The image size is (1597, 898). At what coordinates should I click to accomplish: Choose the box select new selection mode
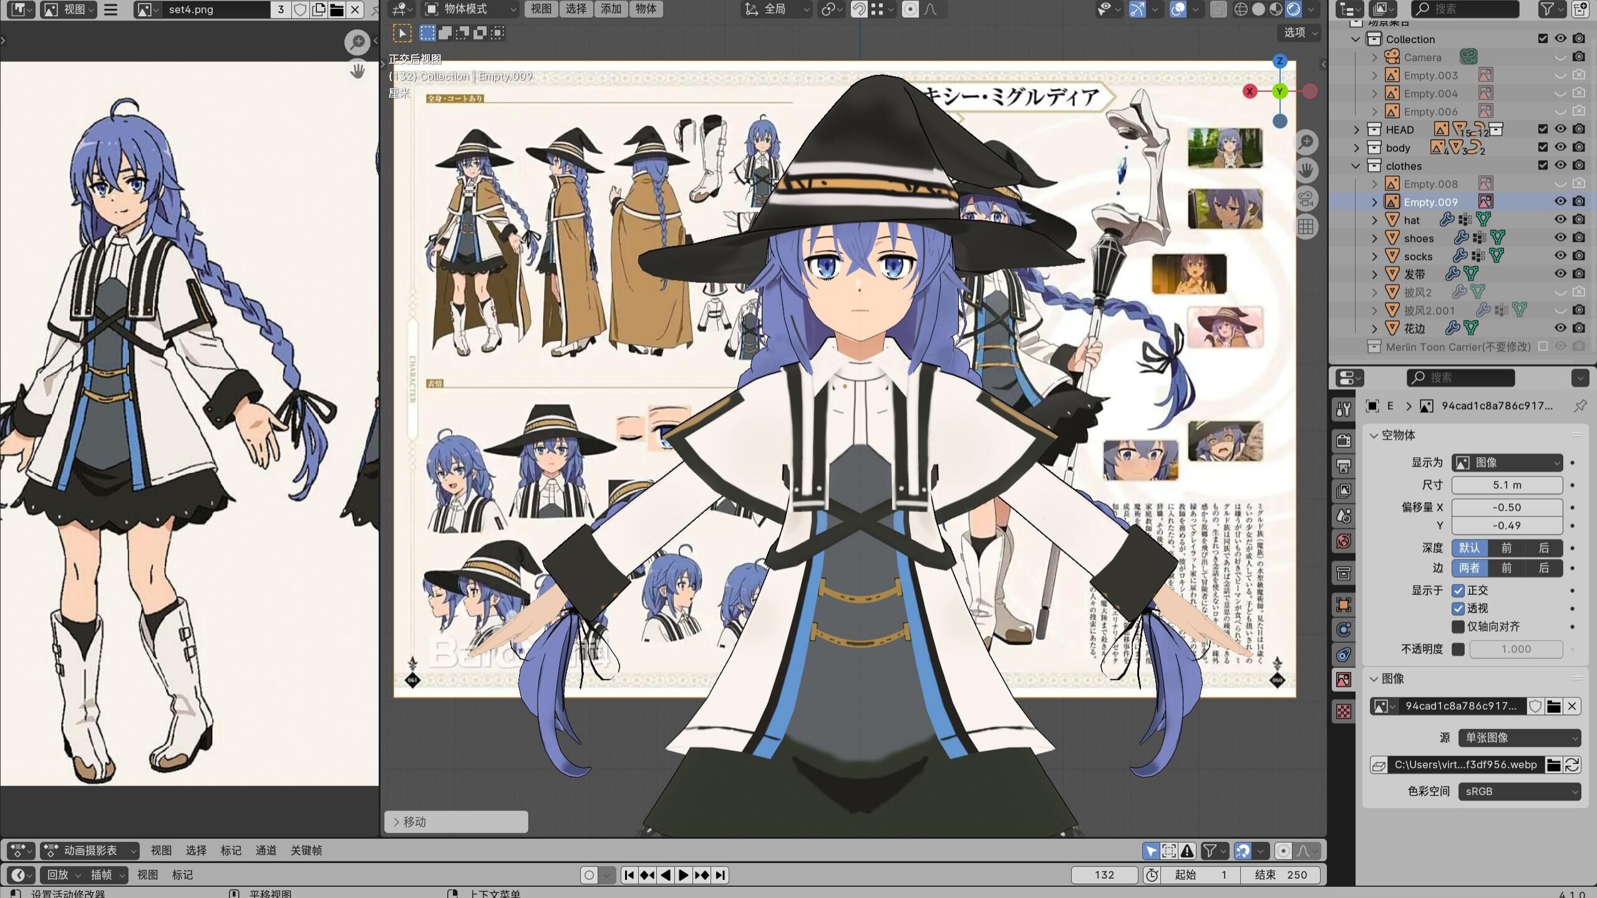pos(427,32)
